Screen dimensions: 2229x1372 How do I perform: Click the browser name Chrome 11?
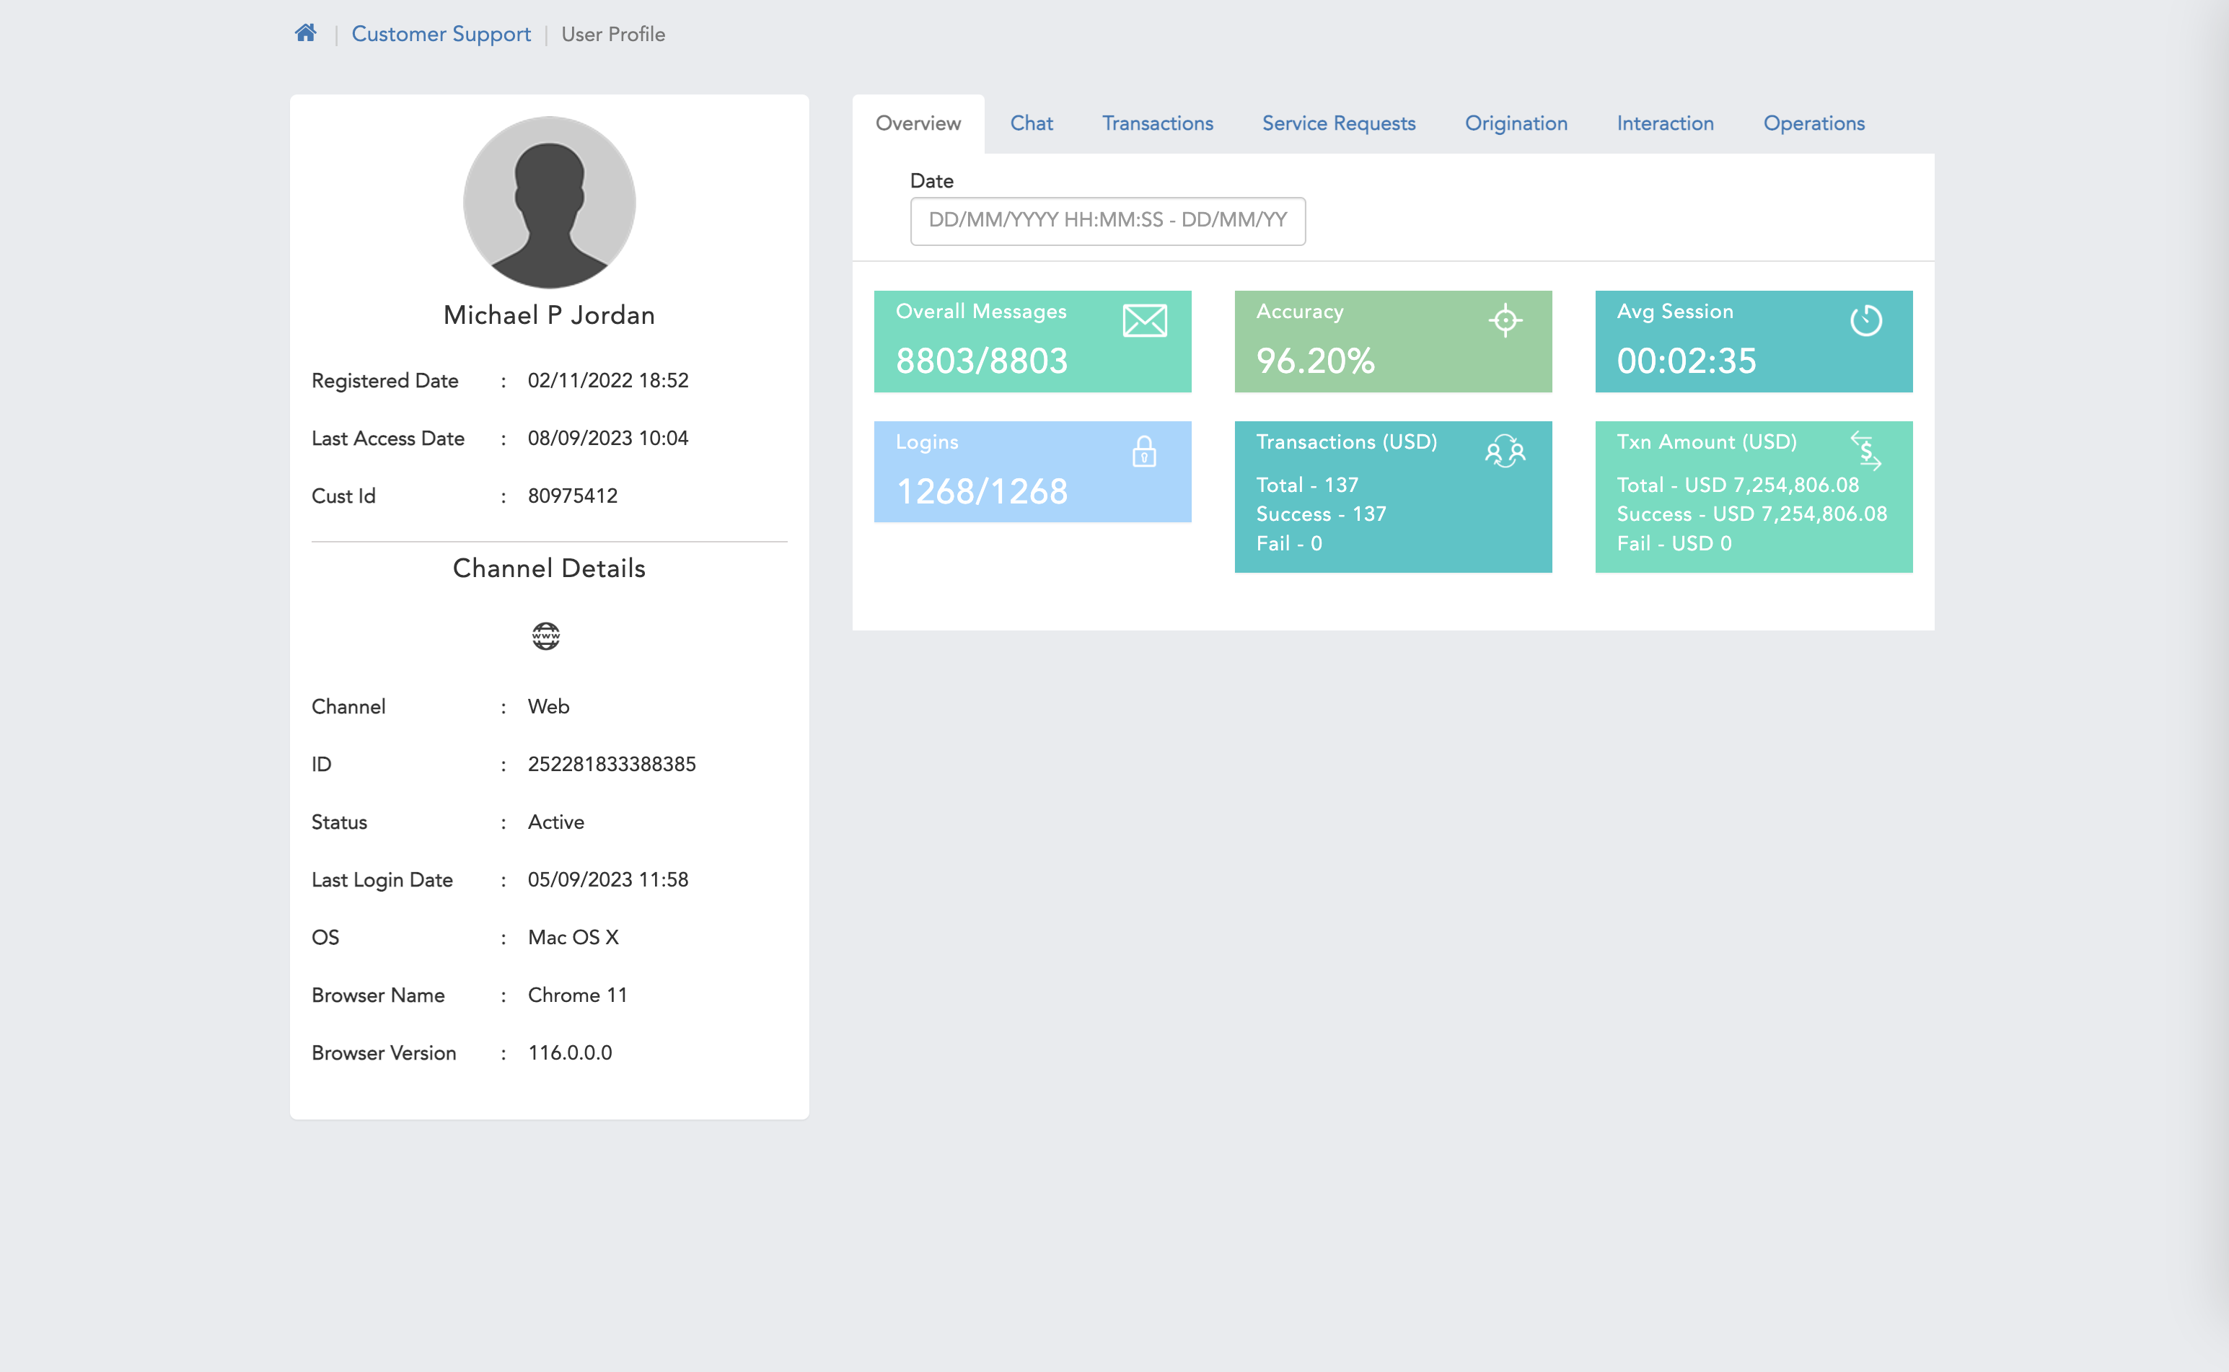coord(577,995)
